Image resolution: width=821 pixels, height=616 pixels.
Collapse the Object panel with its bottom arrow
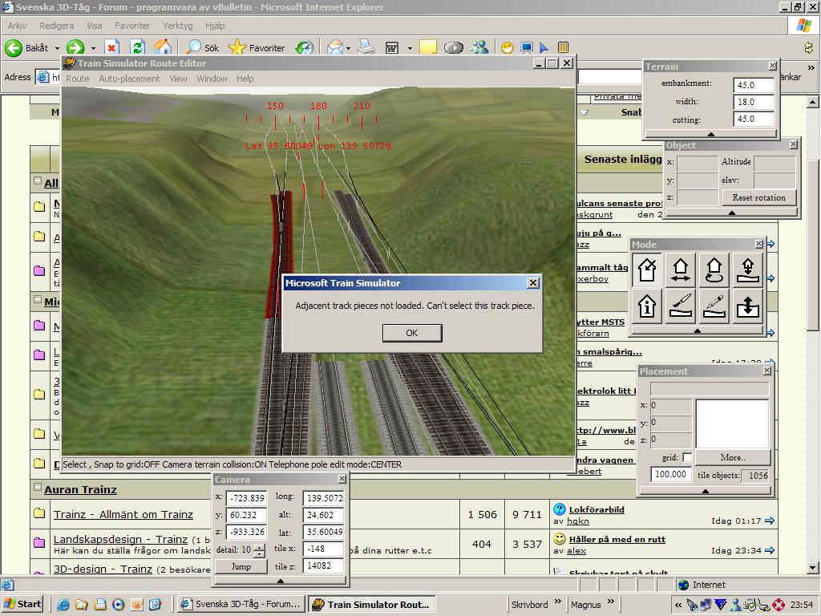pos(732,213)
